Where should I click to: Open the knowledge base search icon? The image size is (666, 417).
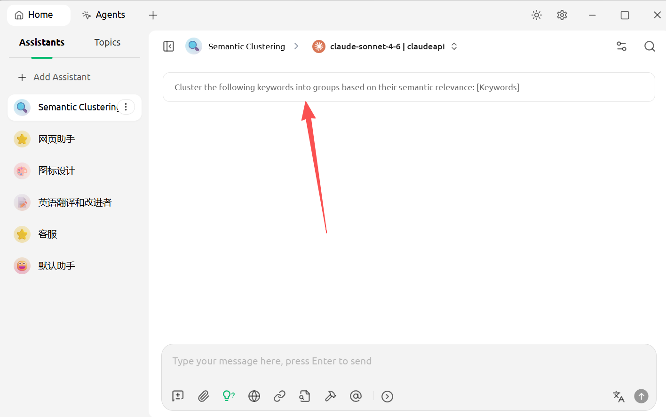coord(305,396)
